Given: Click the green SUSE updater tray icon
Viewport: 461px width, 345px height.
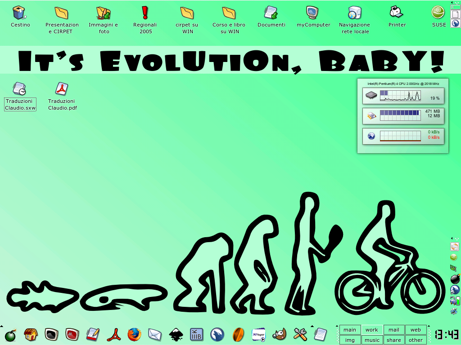Looking at the screenshot, I should [454, 257].
